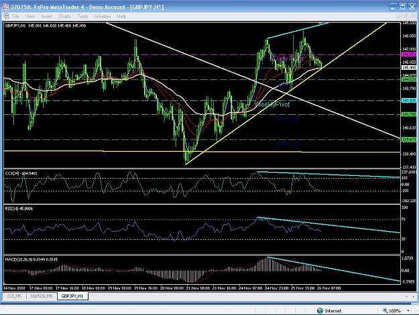The image size is (419, 315).
Task: Click the RSI(14) indicator label
Action: pos(19,208)
